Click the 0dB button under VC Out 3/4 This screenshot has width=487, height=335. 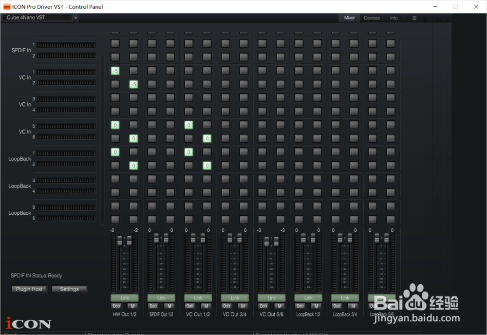227,306
